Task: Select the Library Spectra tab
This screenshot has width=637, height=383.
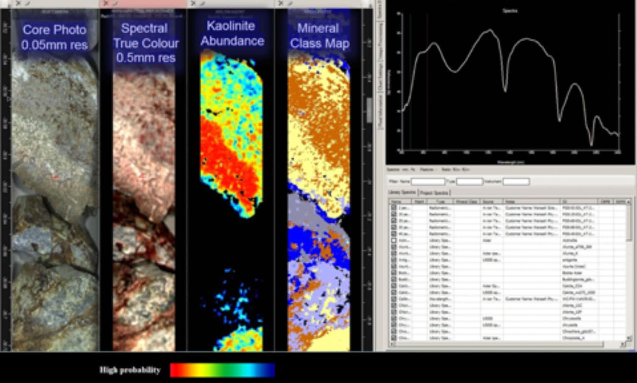Action: tap(402, 192)
